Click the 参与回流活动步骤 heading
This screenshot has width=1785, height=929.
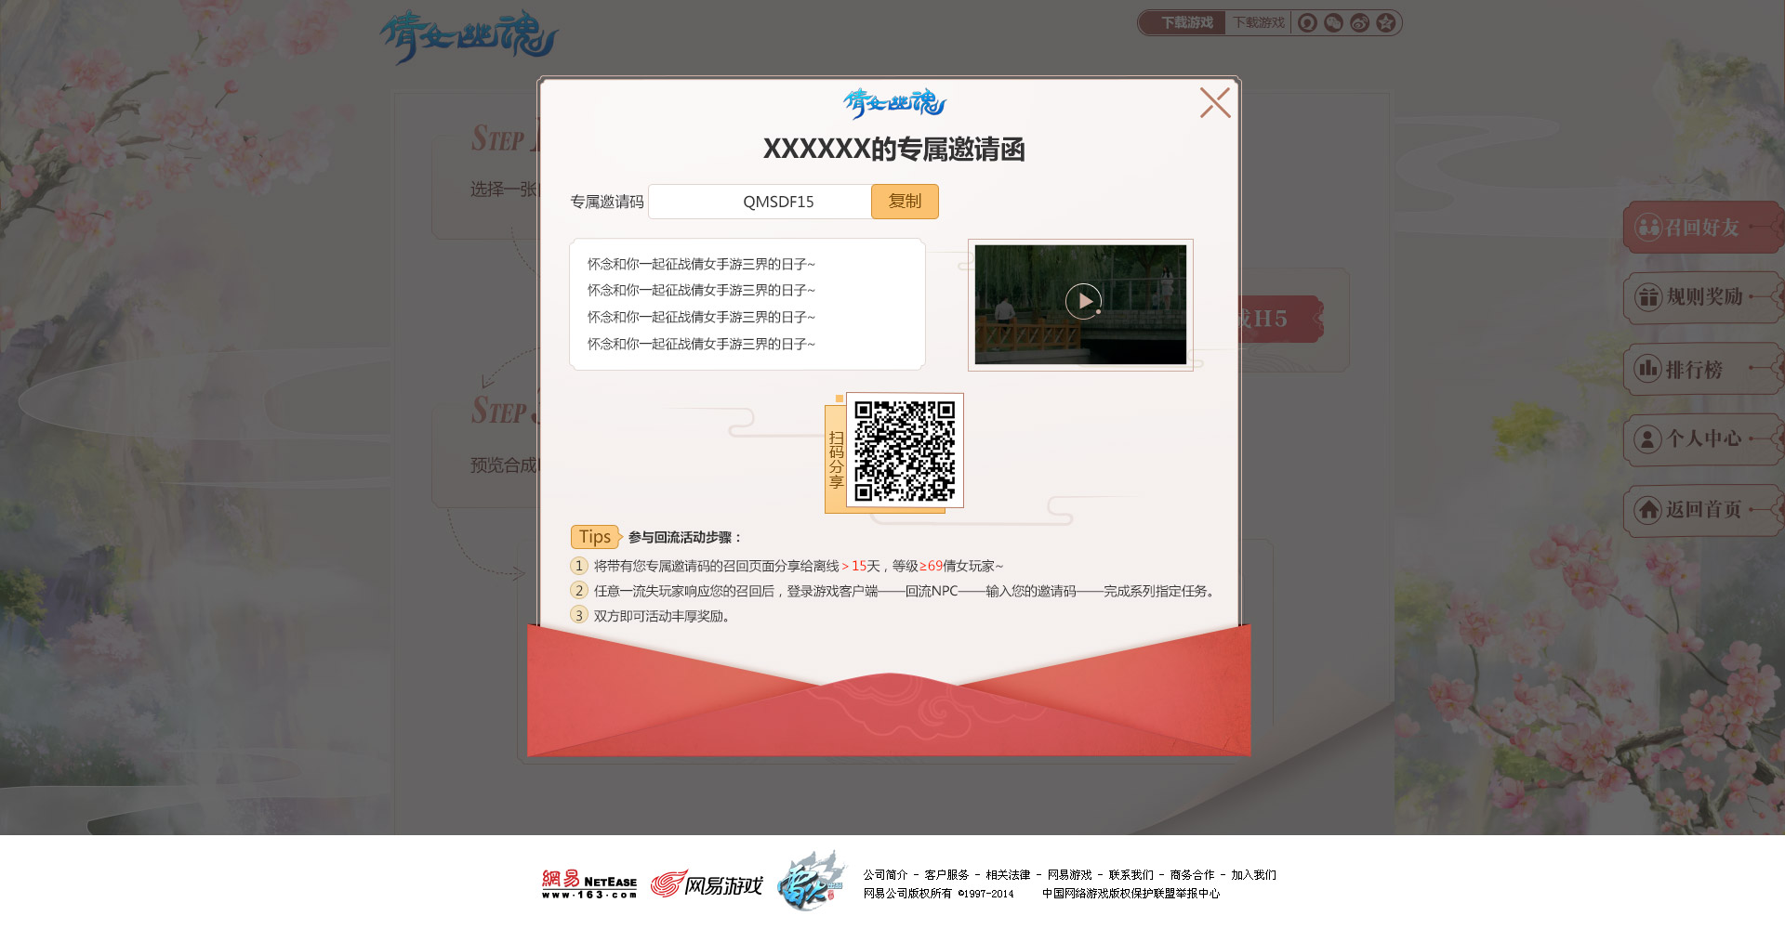[x=684, y=537]
